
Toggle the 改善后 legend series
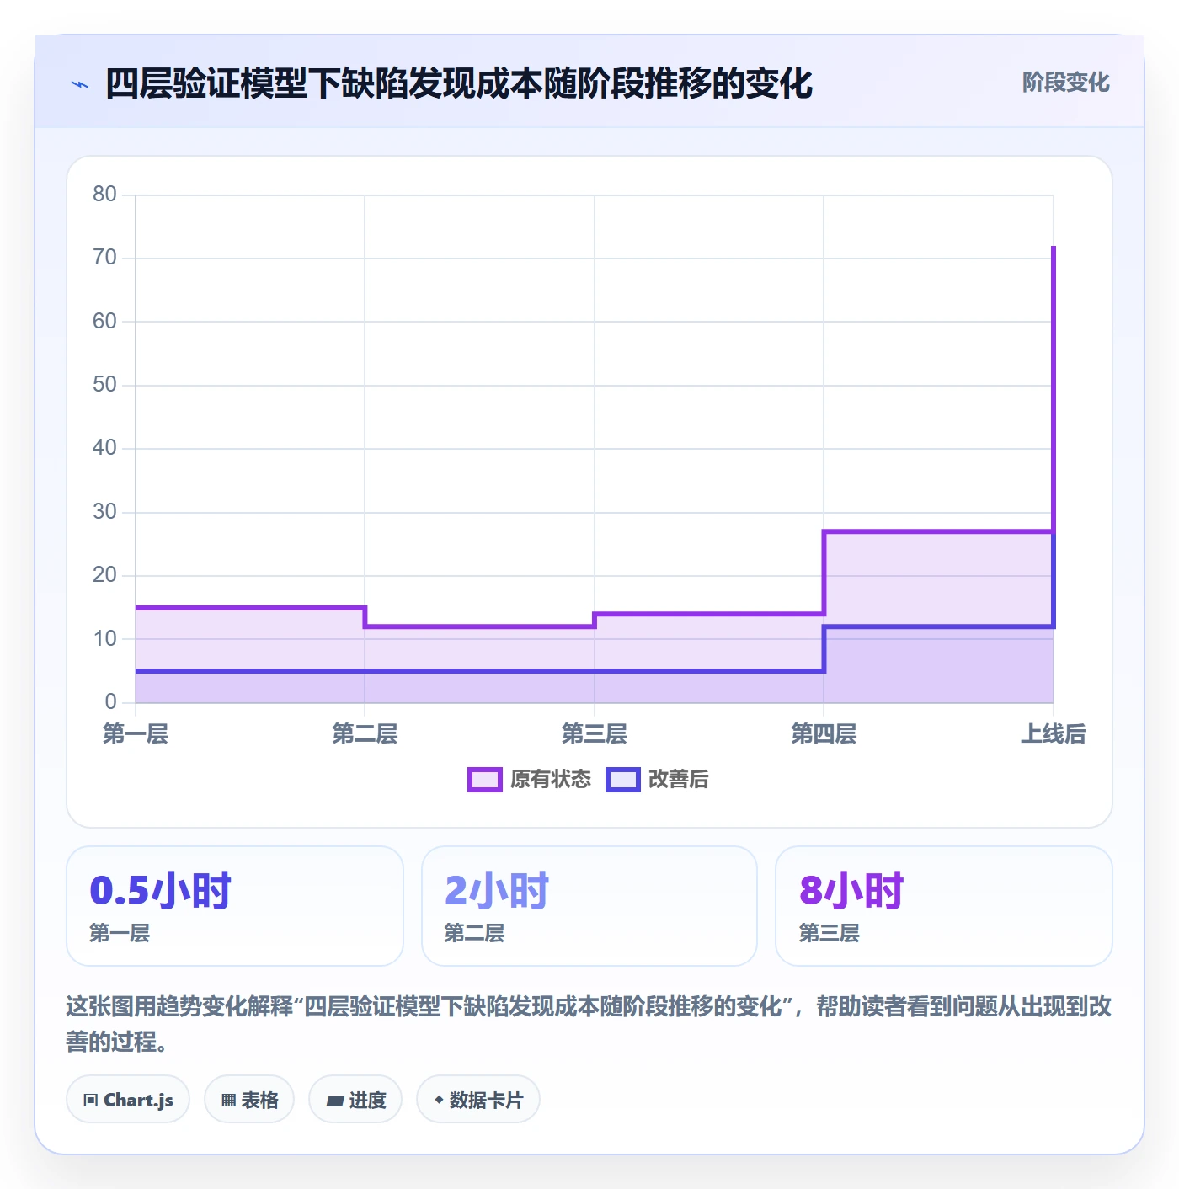coord(658,779)
